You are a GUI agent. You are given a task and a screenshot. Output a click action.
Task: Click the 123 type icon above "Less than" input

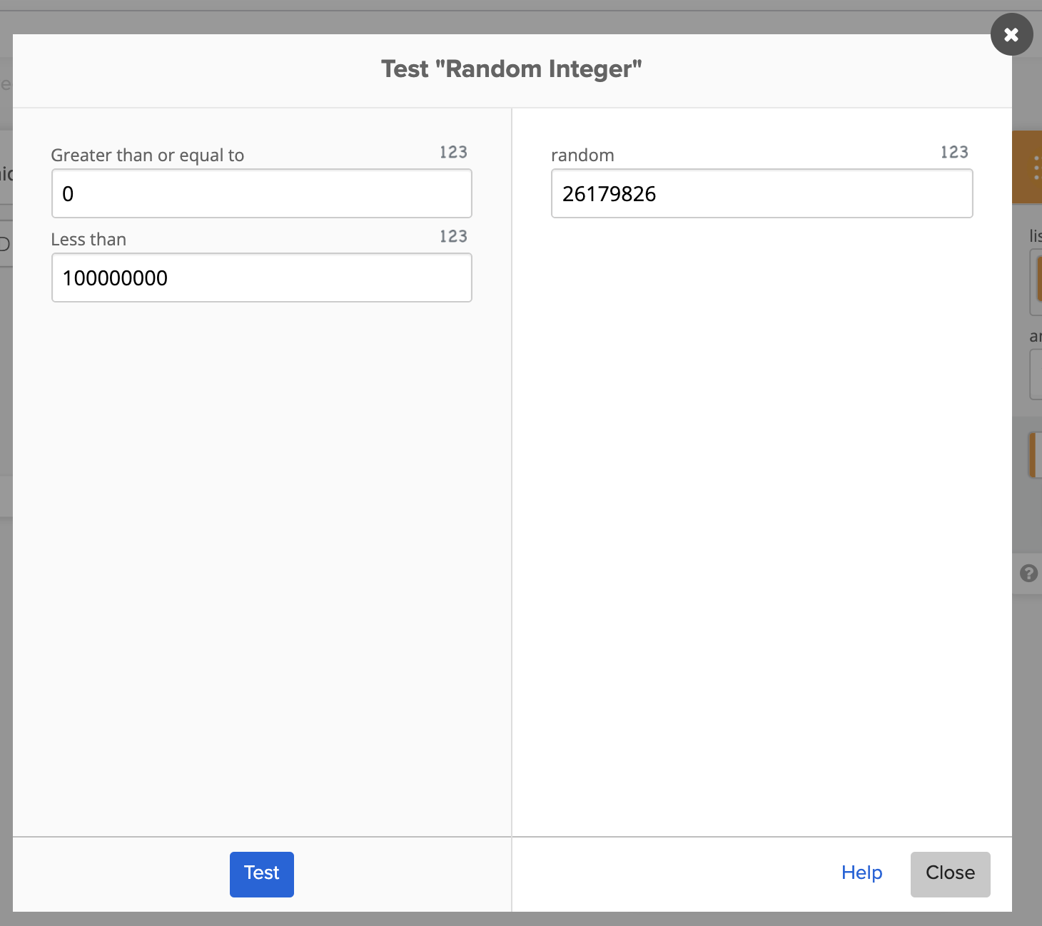[453, 237]
